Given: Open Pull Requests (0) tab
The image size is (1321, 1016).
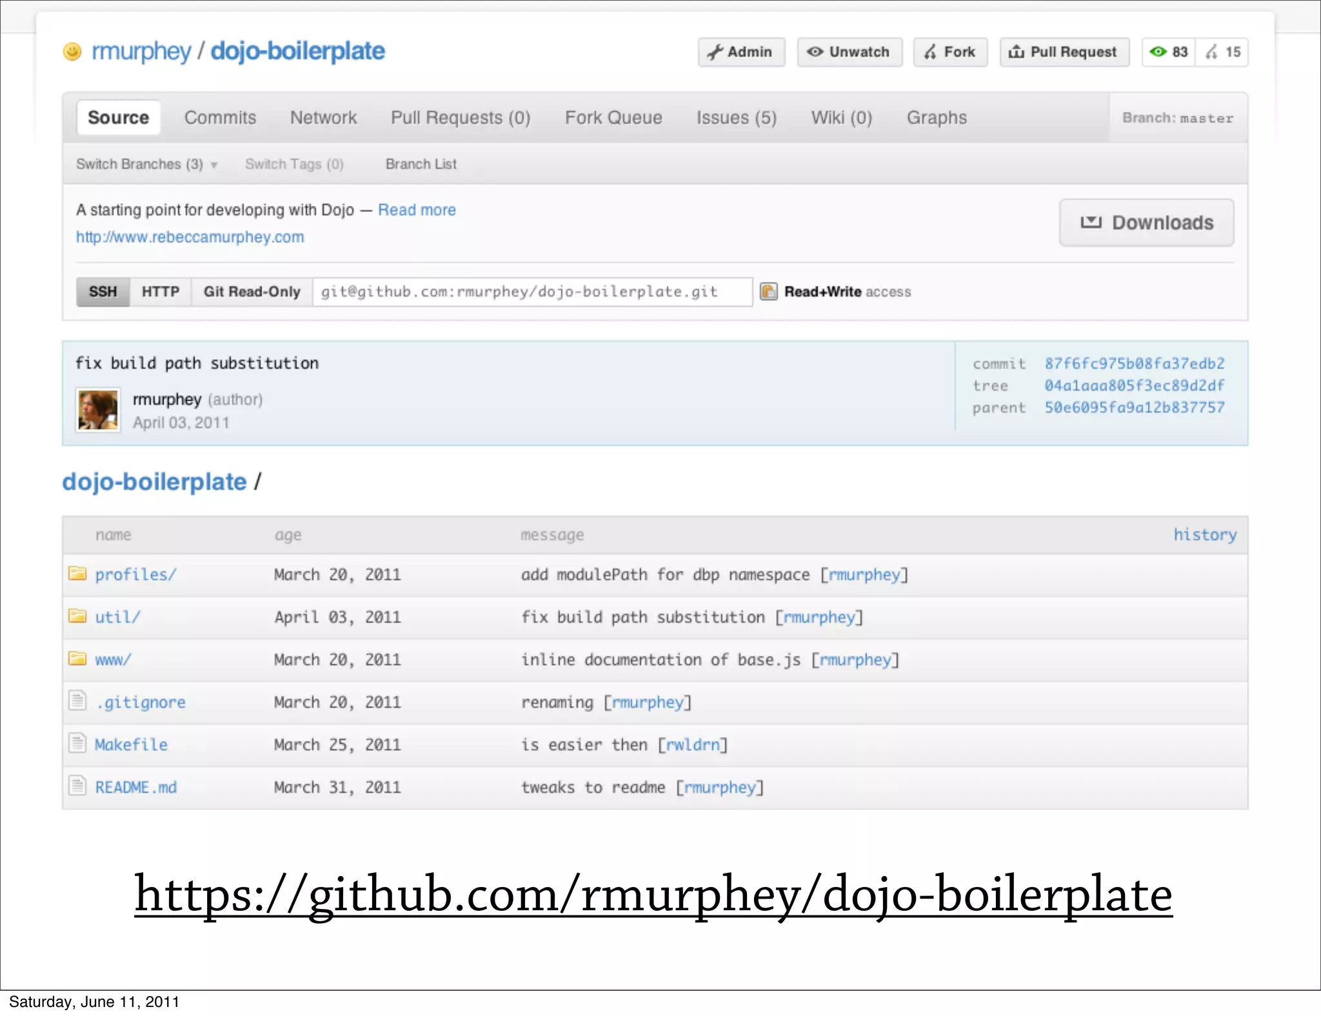Looking at the screenshot, I should [461, 118].
